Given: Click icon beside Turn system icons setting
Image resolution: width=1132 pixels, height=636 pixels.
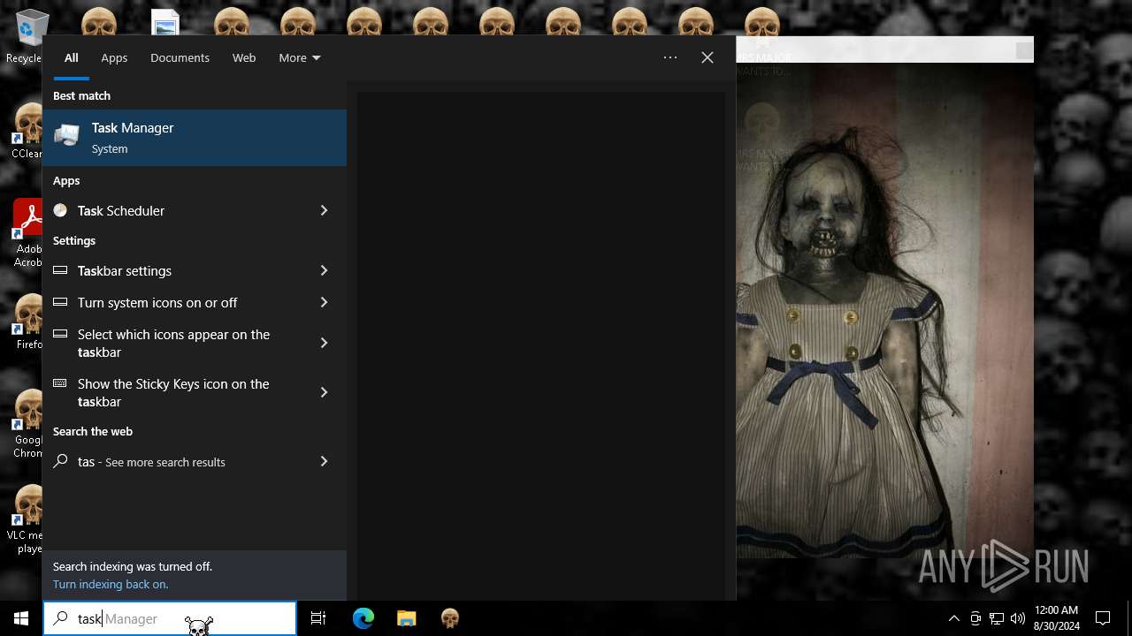Looking at the screenshot, I should 60,302.
